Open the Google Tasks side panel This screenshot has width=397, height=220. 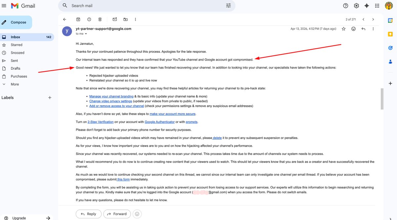point(390,47)
